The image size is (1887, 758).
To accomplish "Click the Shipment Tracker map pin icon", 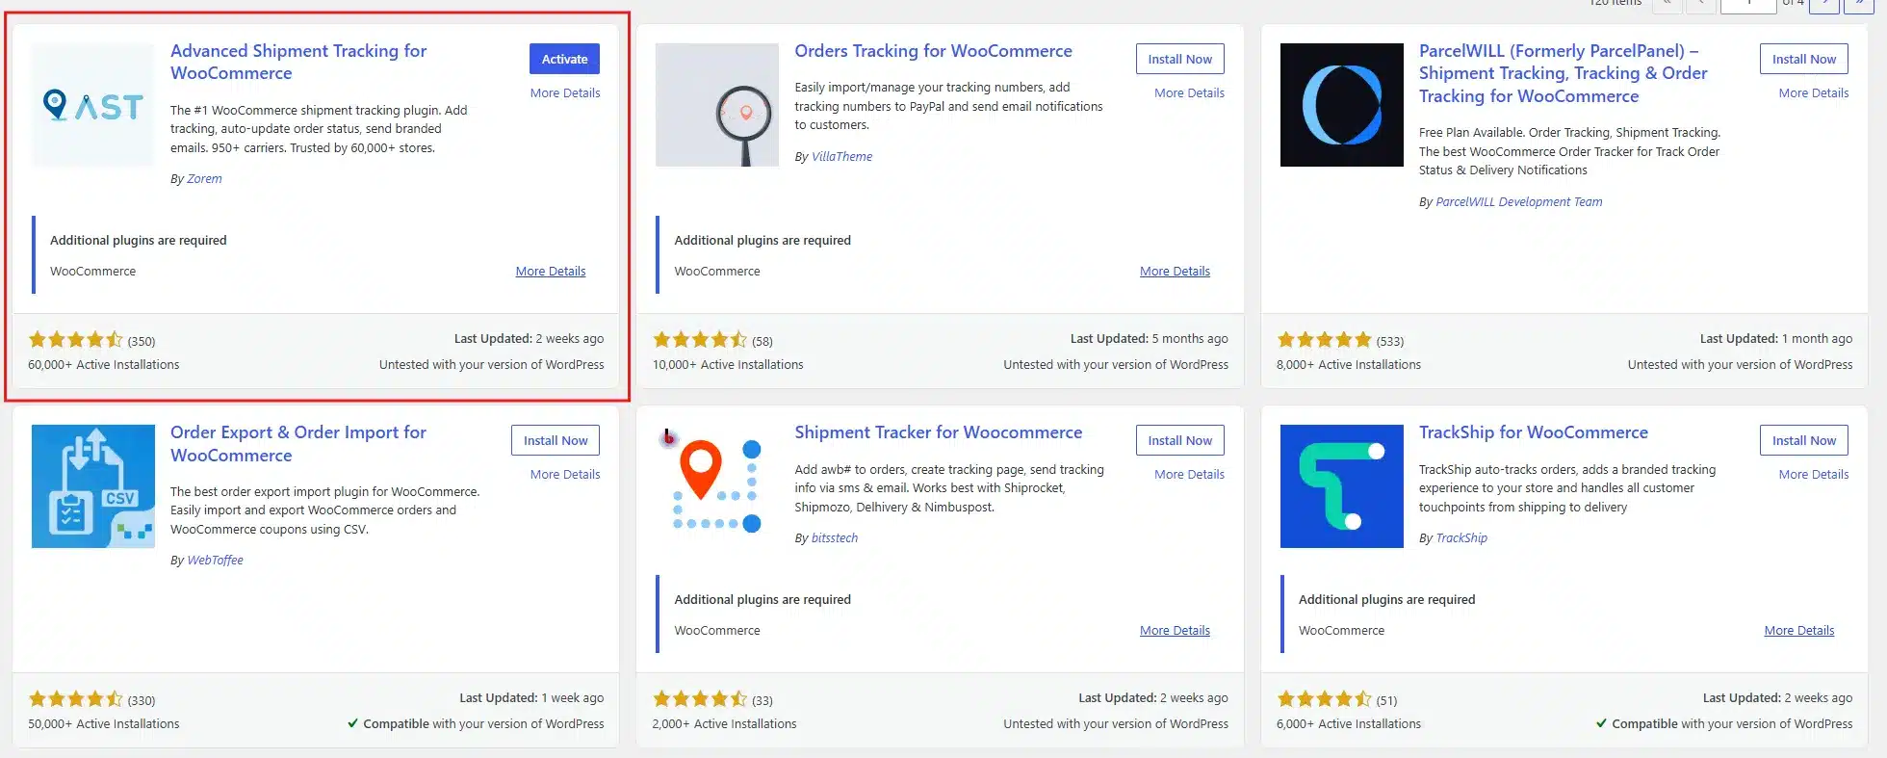I will coord(717,486).
